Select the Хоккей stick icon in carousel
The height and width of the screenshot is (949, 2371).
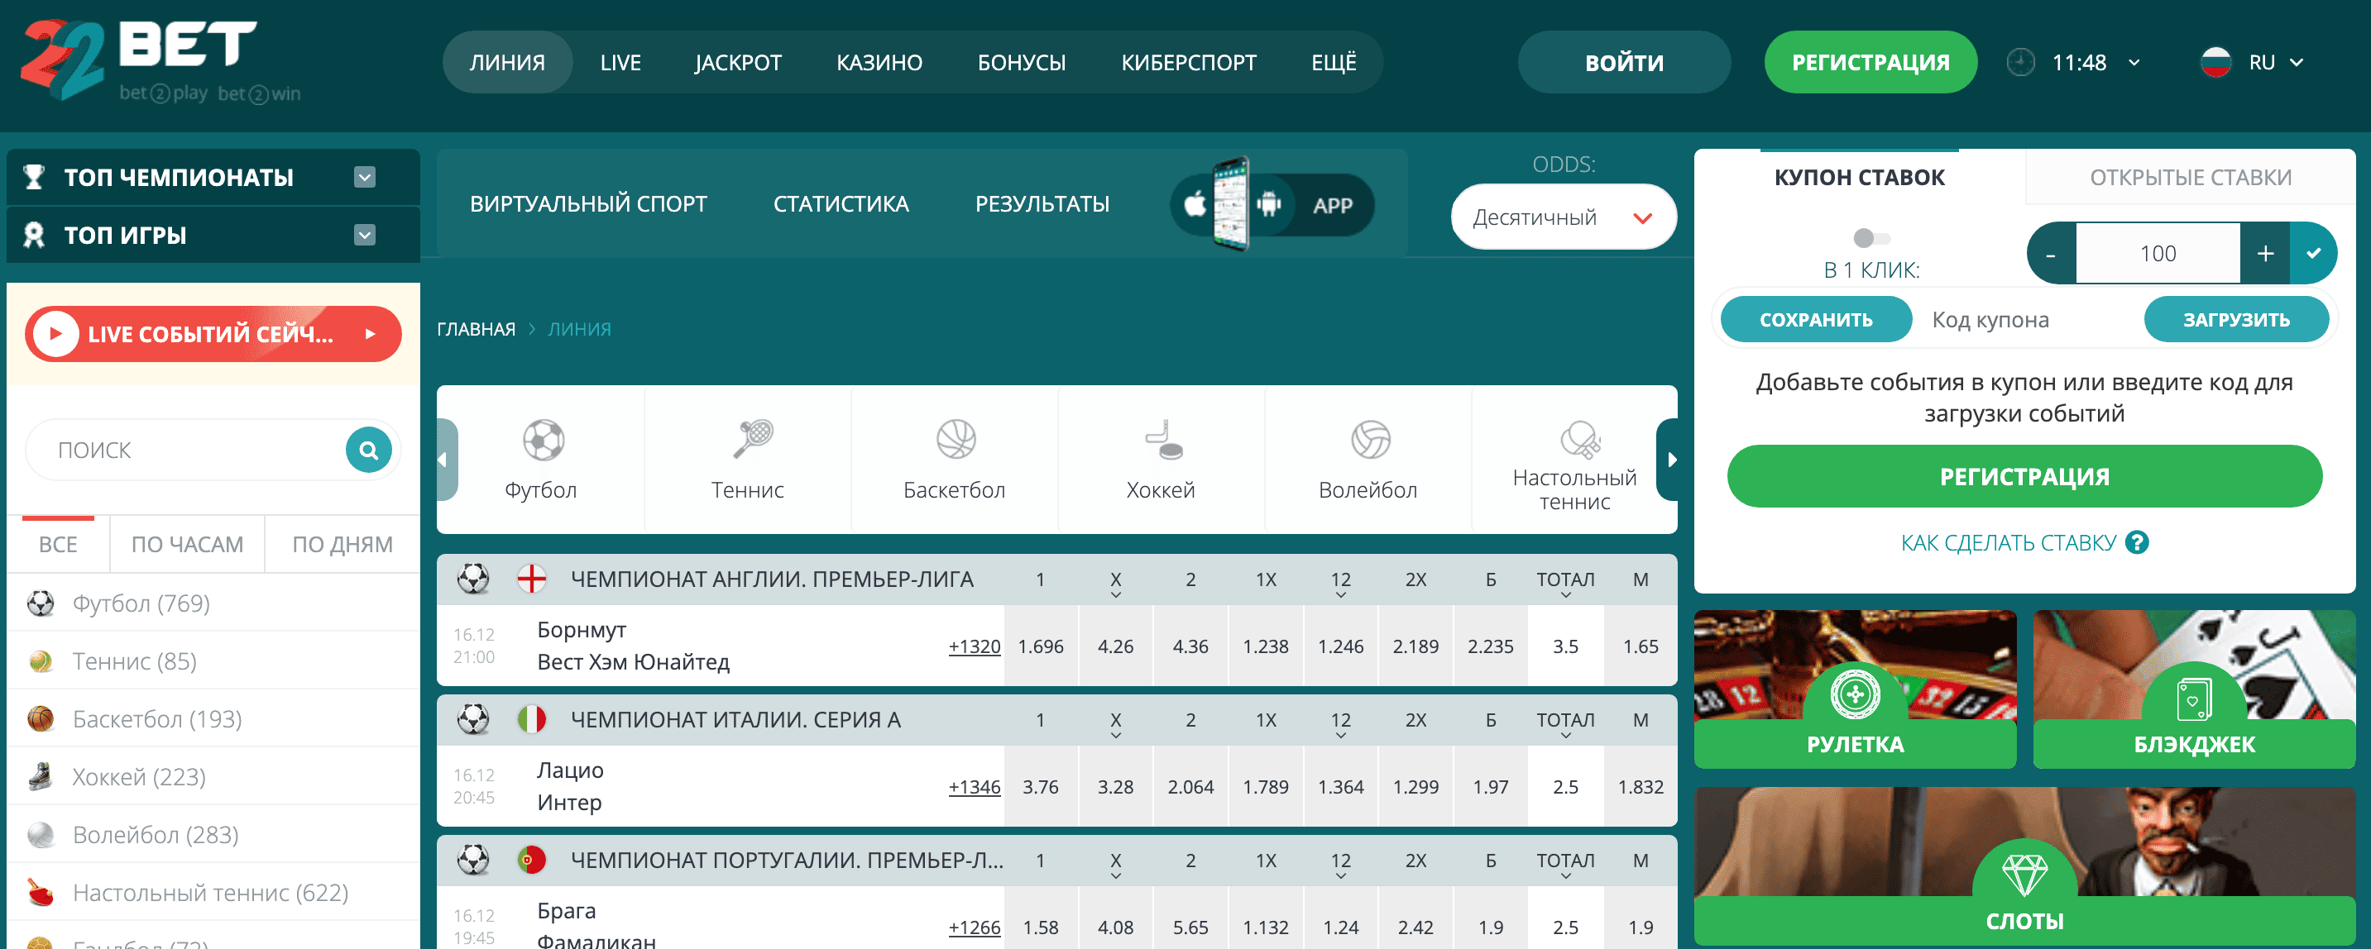1163,440
